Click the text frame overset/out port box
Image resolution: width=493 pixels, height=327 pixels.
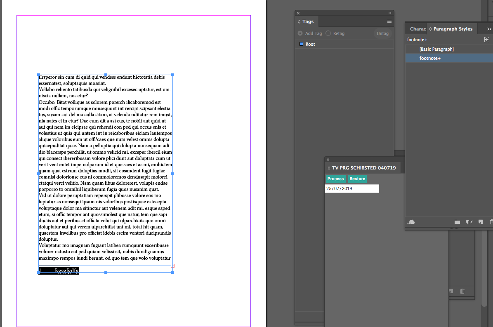tap(172, 266)
